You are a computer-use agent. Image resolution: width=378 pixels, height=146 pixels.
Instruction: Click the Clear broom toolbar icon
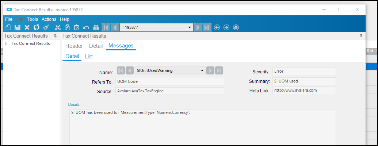point(46,27)
